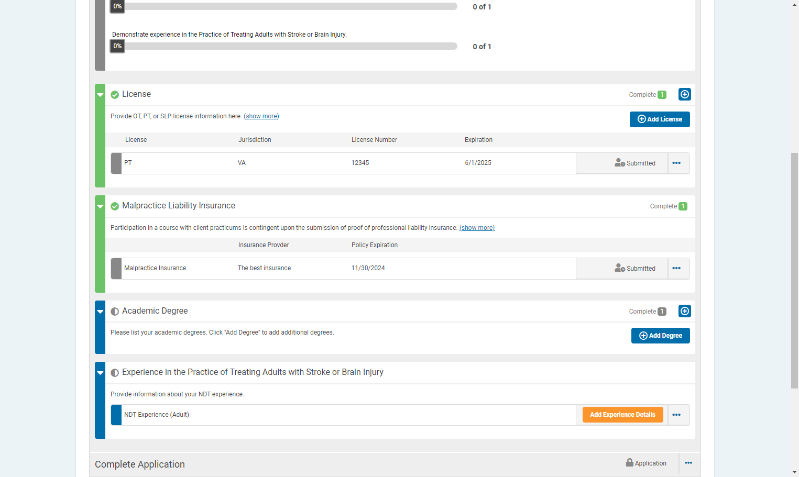799x477 pixels.
Task: Click the Submitted status of PT license
Action: (x=635, y=163)
